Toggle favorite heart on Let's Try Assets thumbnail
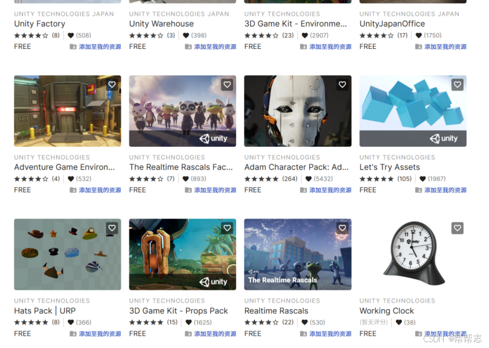This screenshot has height=348, width=489. [x=457, y=85]
